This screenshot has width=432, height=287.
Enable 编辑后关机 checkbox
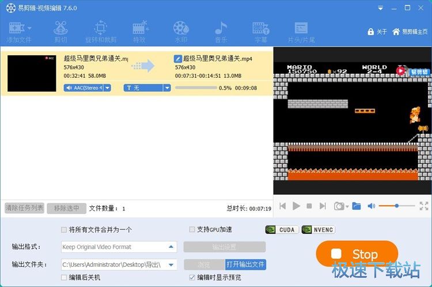coord(63,277)
